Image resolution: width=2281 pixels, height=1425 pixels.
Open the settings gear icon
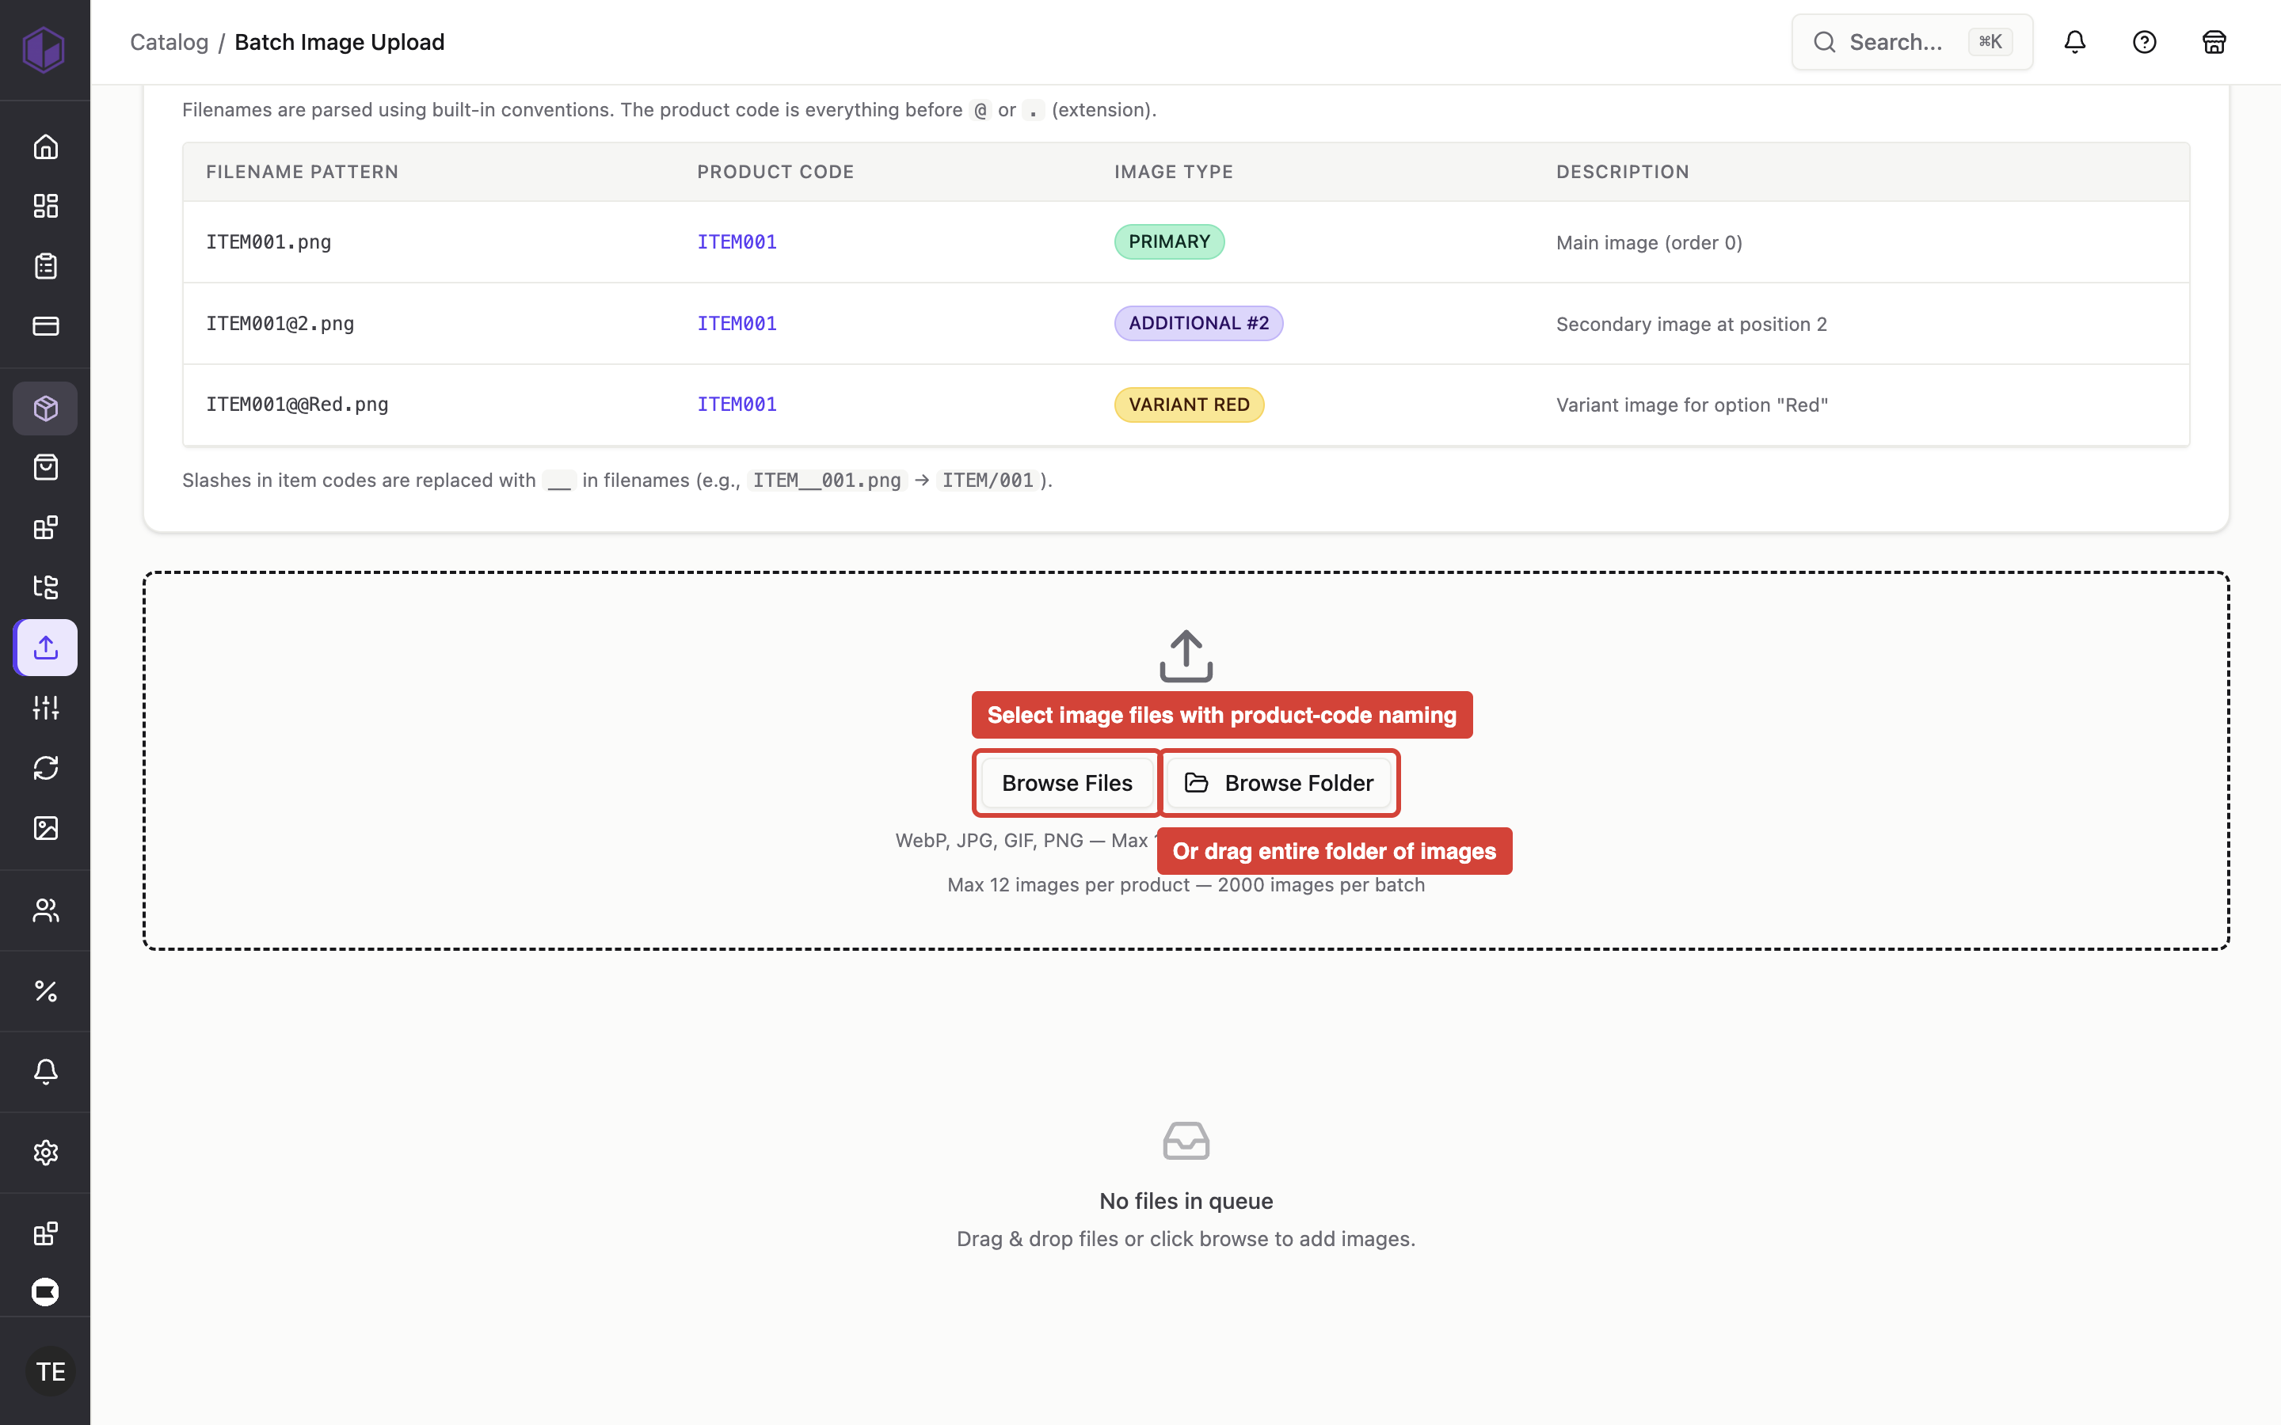[45, 1153]
